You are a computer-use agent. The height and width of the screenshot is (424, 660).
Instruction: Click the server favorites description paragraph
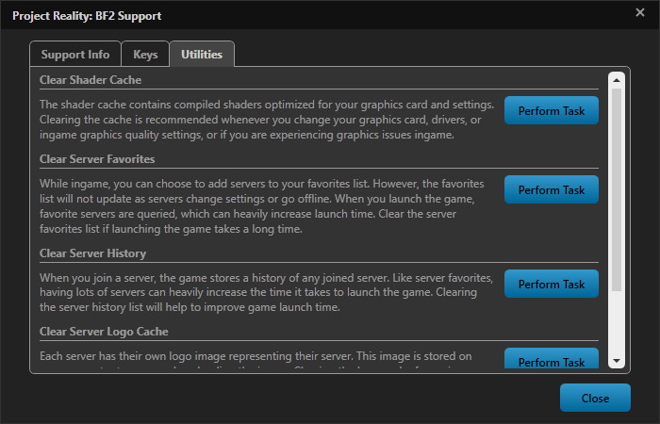[x=262, y=206]
